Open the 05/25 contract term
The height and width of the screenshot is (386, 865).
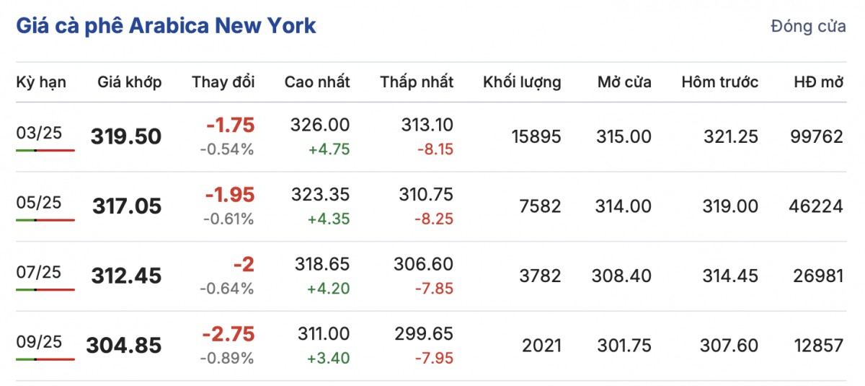[x=40, y=202]
